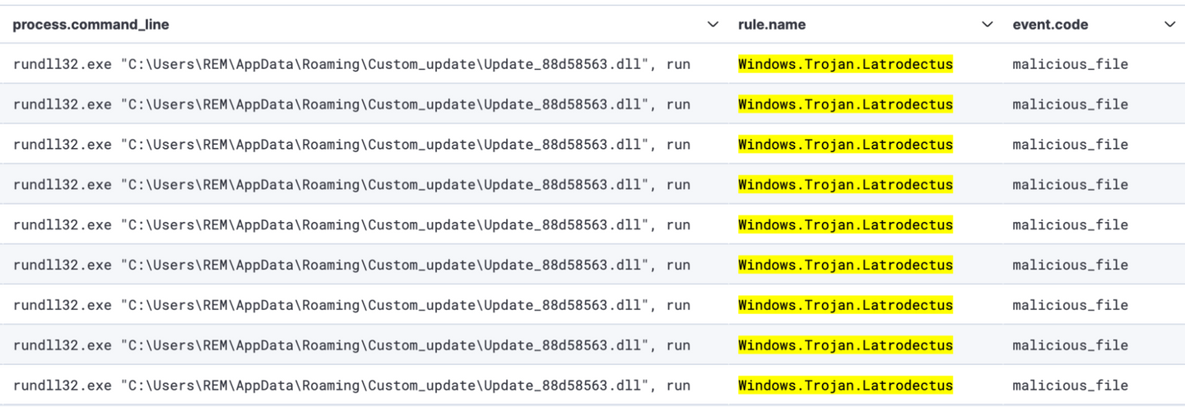Click the fourth row's Windows.Trojan.Latrodectus highlight

click(x=845, y=185)
